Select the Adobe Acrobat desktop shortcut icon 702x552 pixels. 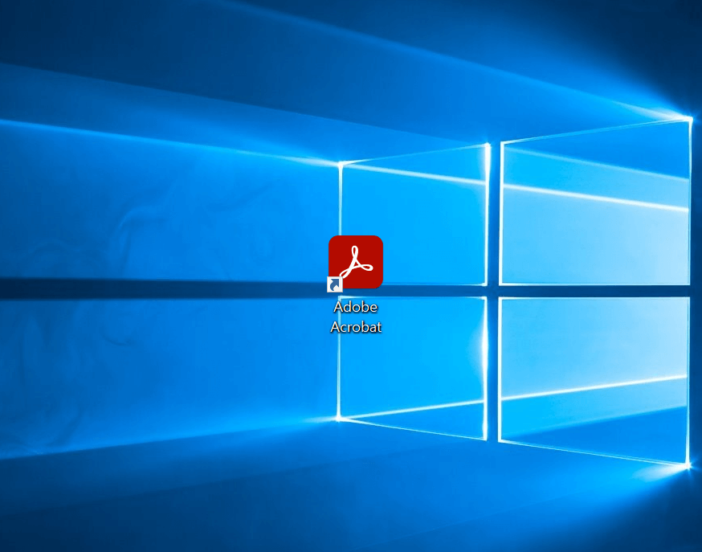[x=356, y=263]
